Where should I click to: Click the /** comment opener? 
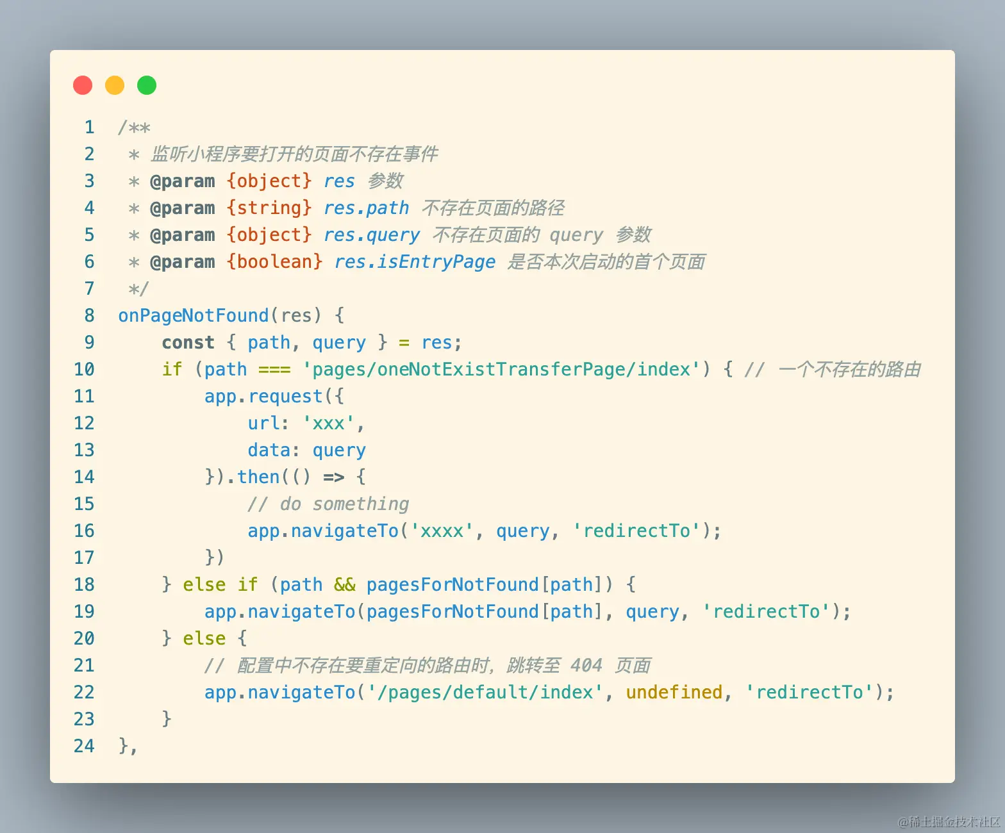coord(134,127)
